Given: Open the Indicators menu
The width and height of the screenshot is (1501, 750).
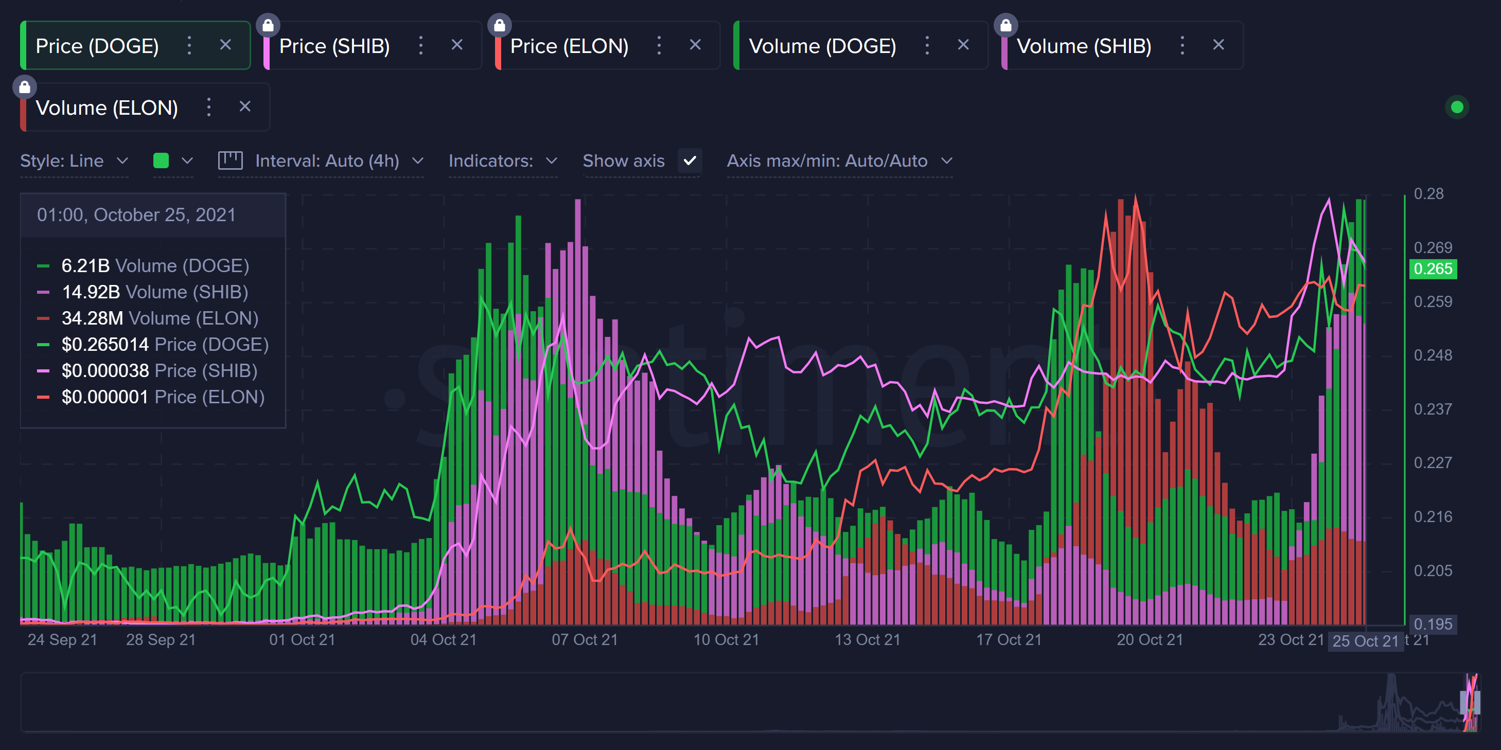Looking at the screenshot, I should point(502,160).
